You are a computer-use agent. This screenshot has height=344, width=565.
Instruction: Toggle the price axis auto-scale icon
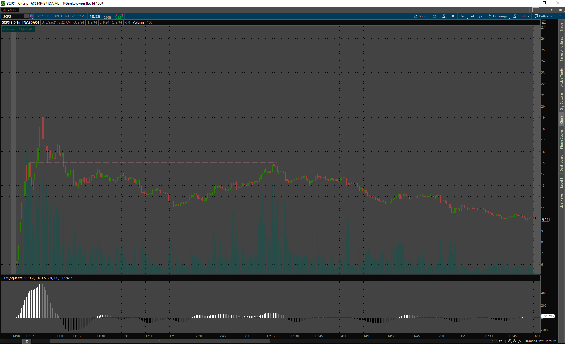point(544,22)
